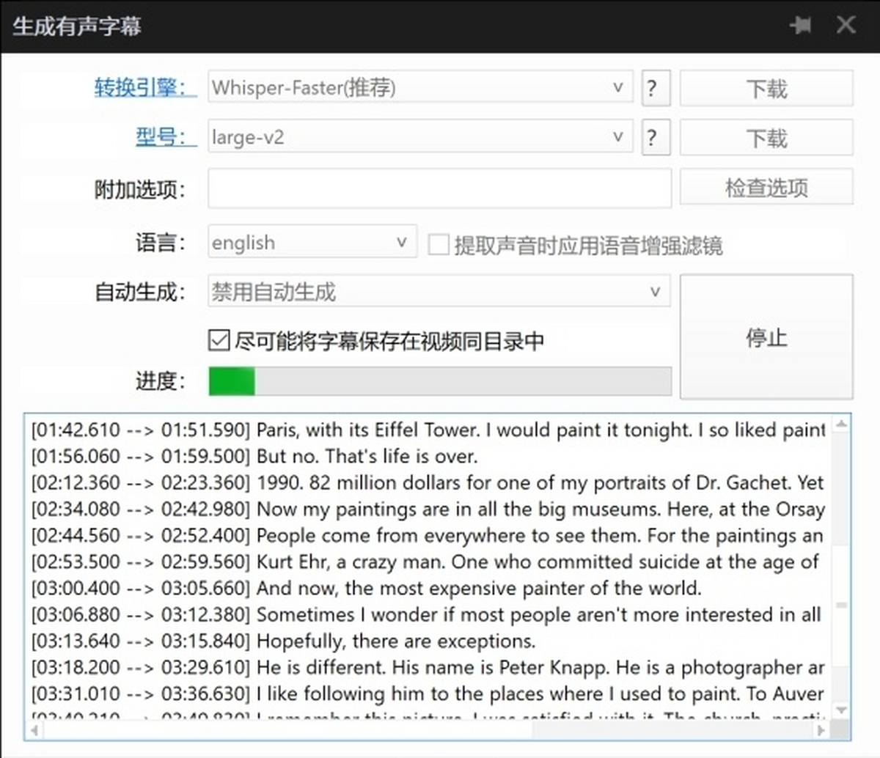This screenshot has height=758, width=880.
Task: Open the english language dropdown
Action: point(312,242)
